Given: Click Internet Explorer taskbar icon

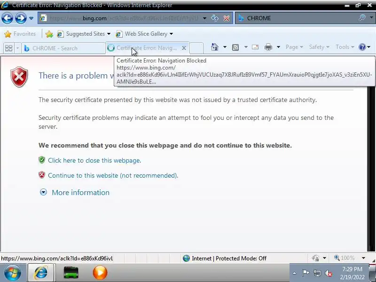Looking at the screenshot, I should (41, 273).
